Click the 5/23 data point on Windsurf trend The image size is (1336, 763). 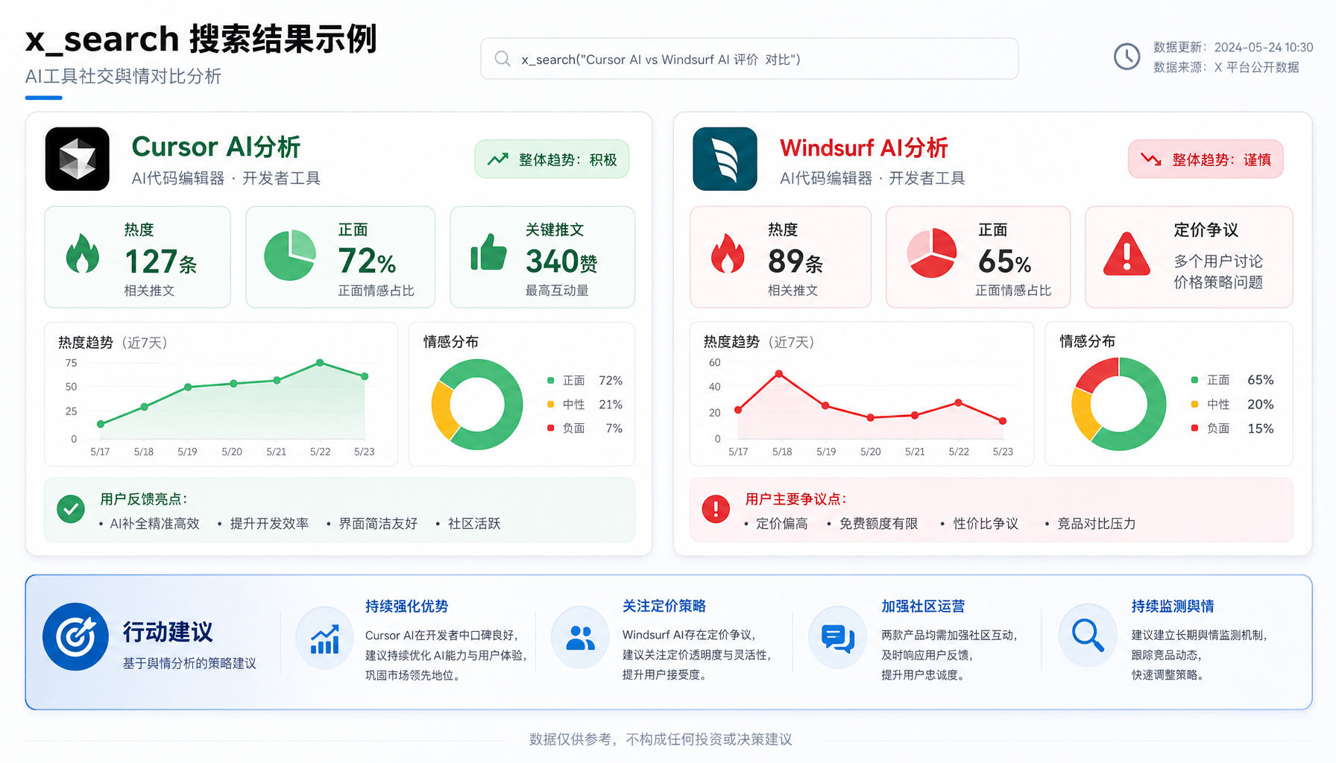[x=1003, y=421]
